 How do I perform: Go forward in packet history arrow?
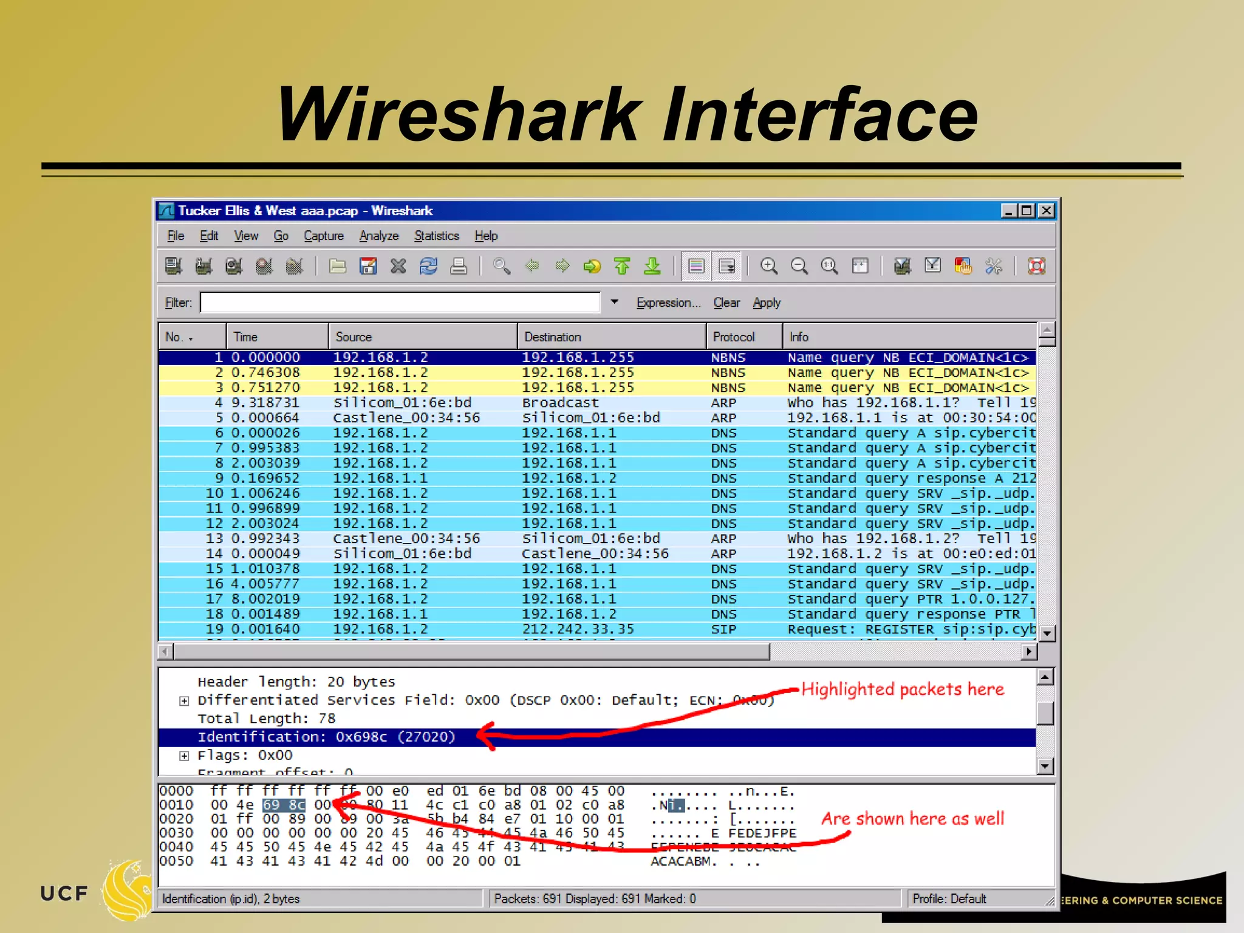click(x=562, y=266)
